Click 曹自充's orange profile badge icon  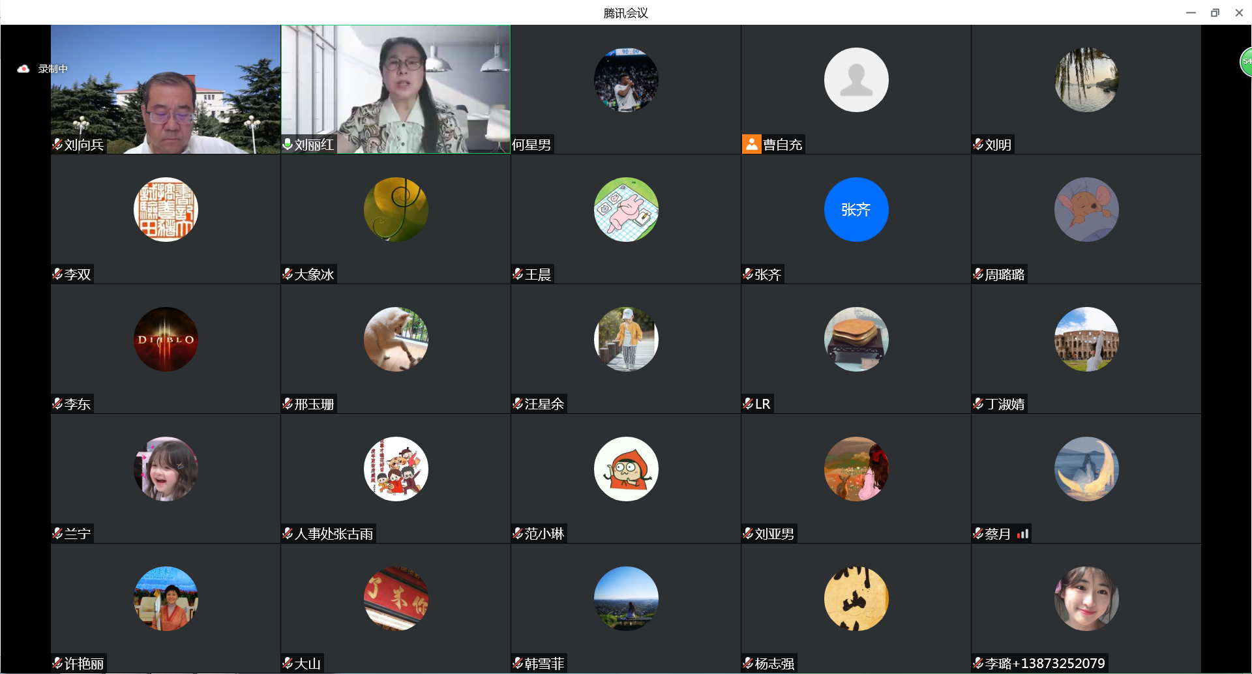(751, 144)
